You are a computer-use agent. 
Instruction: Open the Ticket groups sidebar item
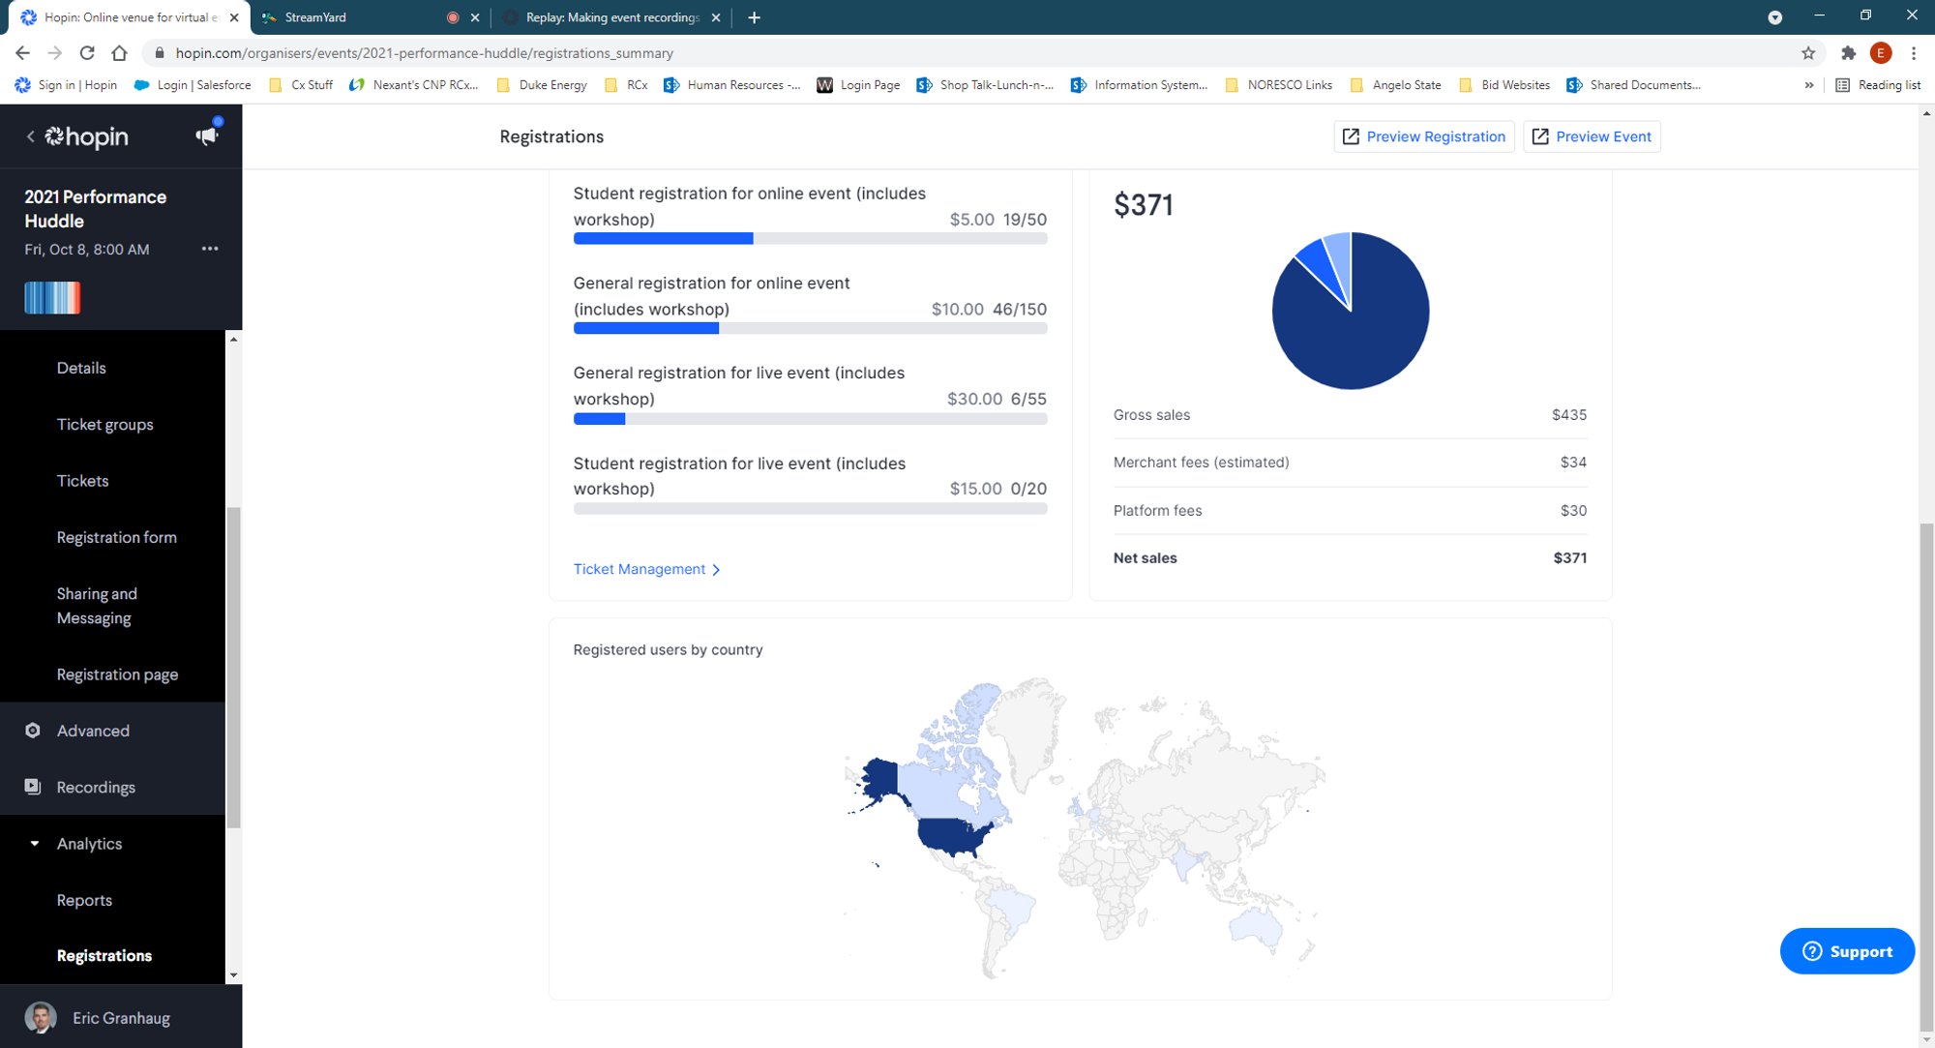point(104,424)
